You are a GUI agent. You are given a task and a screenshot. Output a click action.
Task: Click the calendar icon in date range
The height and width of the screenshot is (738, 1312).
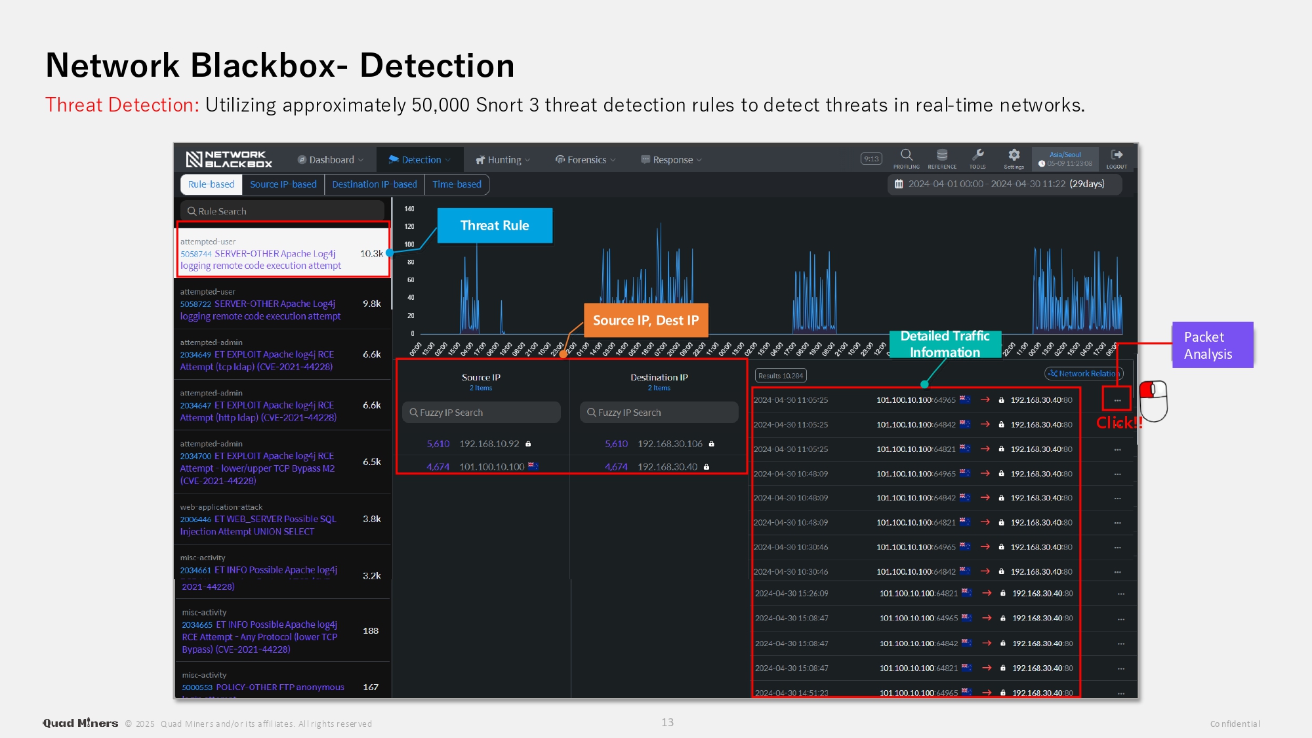[x=899, y=184]
